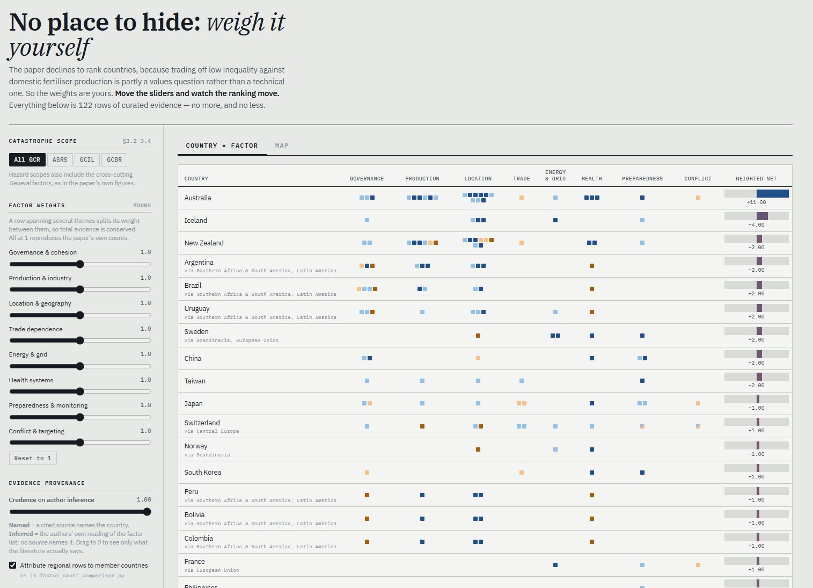Click Taiwan's Preparedness evidence square

click(642, 381)
